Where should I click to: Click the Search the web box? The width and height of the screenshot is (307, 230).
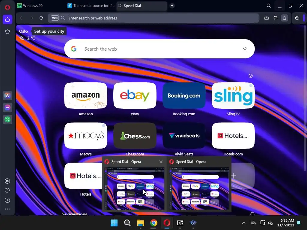(x=159, y=49)
